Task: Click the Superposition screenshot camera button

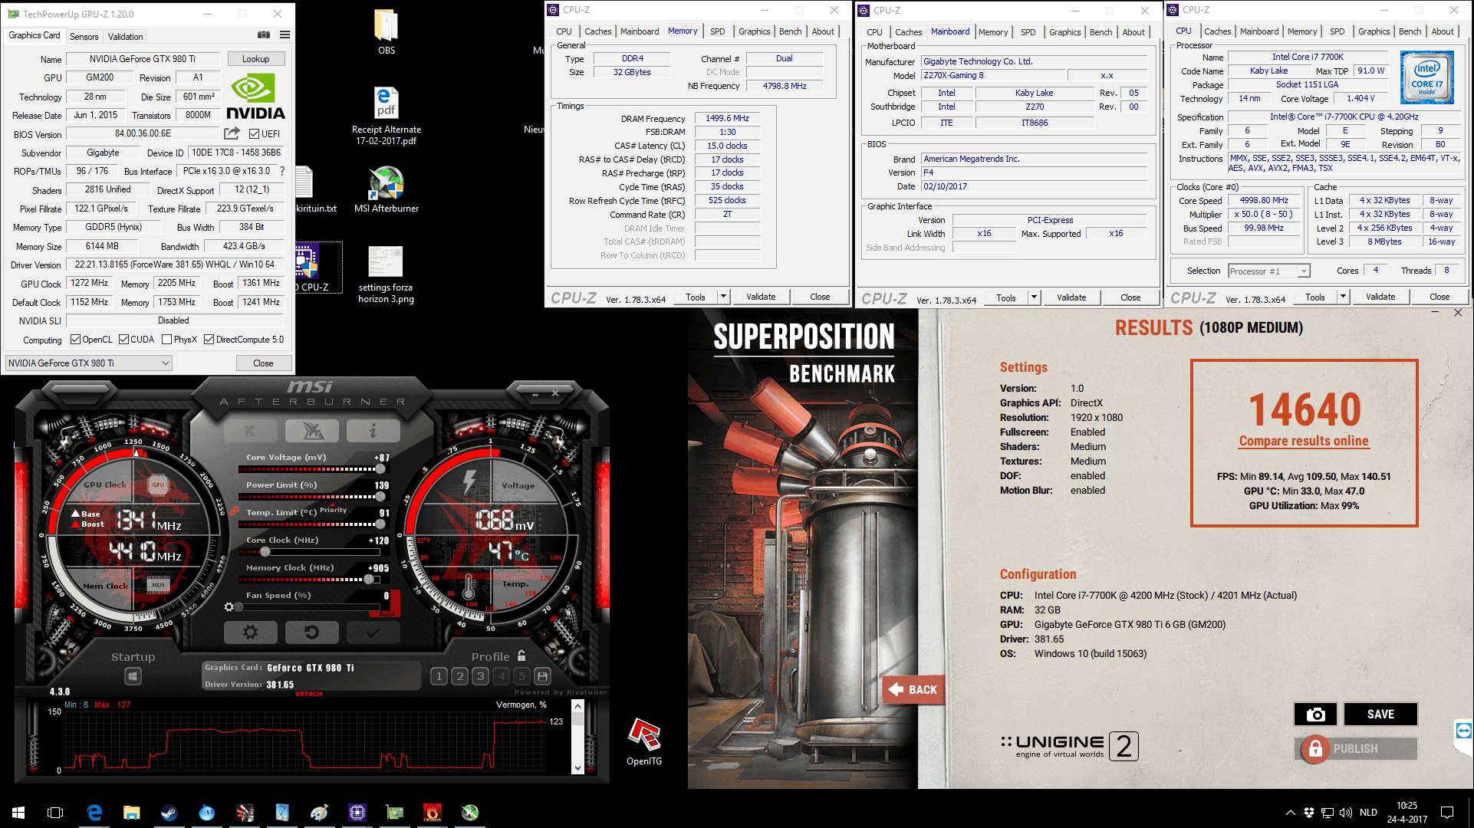Action: [x=1315, y=715]
